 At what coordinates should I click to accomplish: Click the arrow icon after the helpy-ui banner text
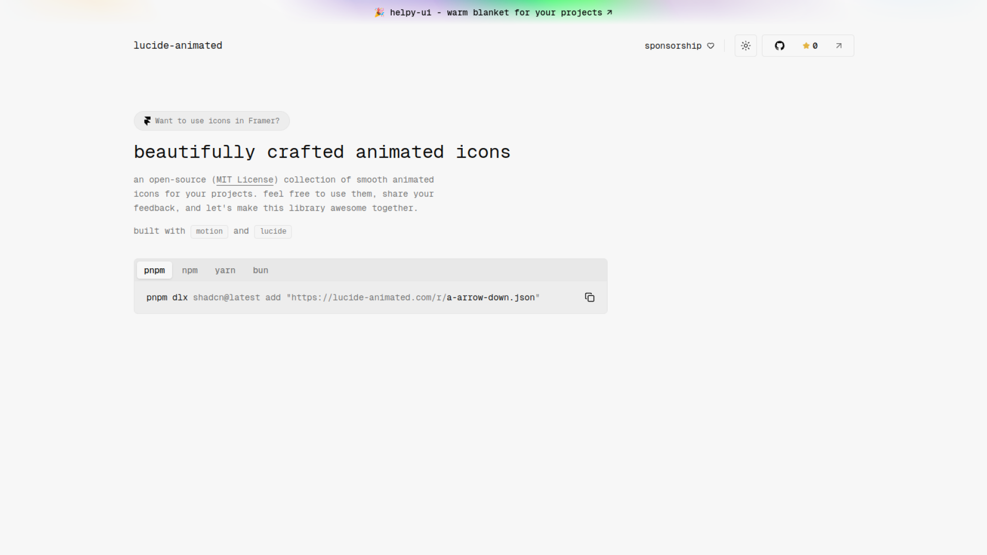(609, 12)
